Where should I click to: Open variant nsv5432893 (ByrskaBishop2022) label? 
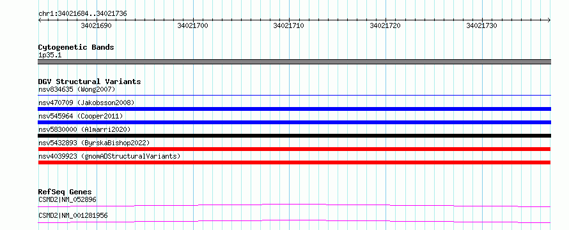point(94,143)
